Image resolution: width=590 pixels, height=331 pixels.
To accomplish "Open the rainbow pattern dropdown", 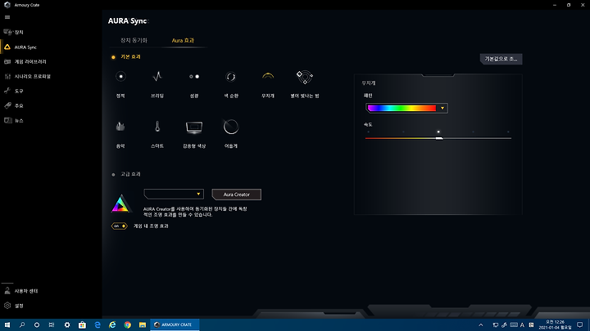I will (x=406, y=108).
